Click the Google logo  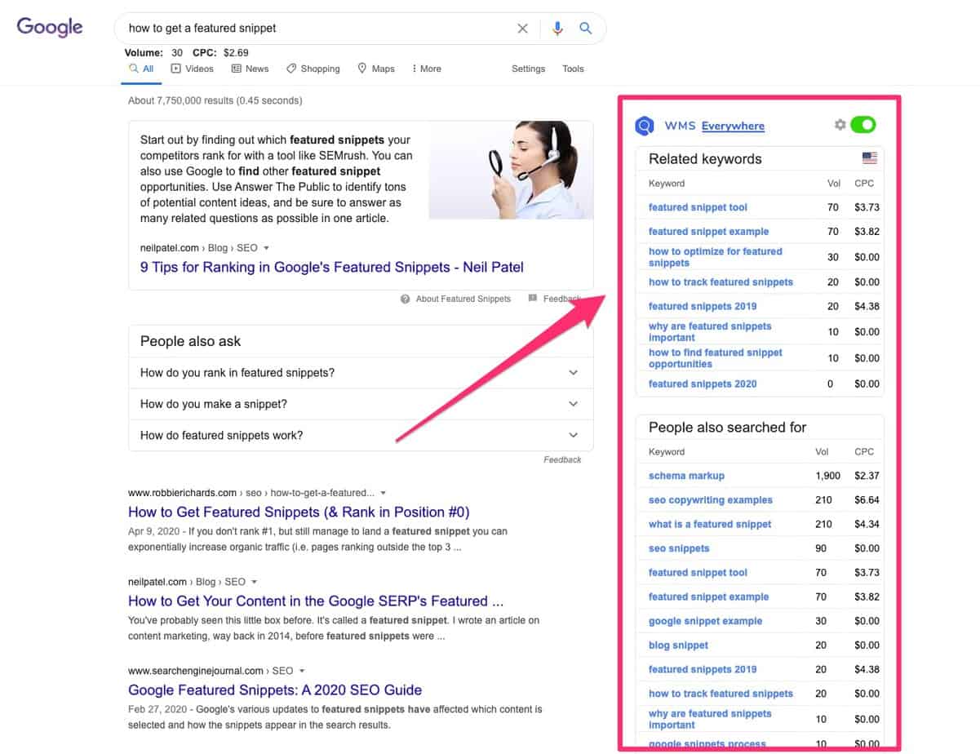[x=49, y=27]
